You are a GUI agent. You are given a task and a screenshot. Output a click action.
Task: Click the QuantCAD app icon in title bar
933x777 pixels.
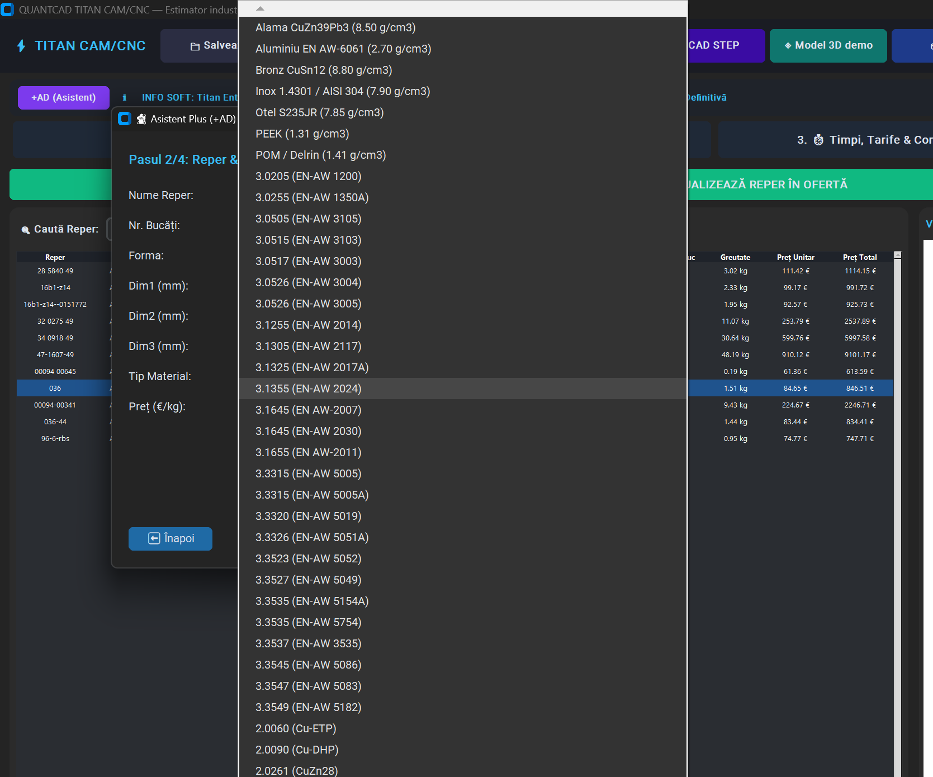coord(7,10)
